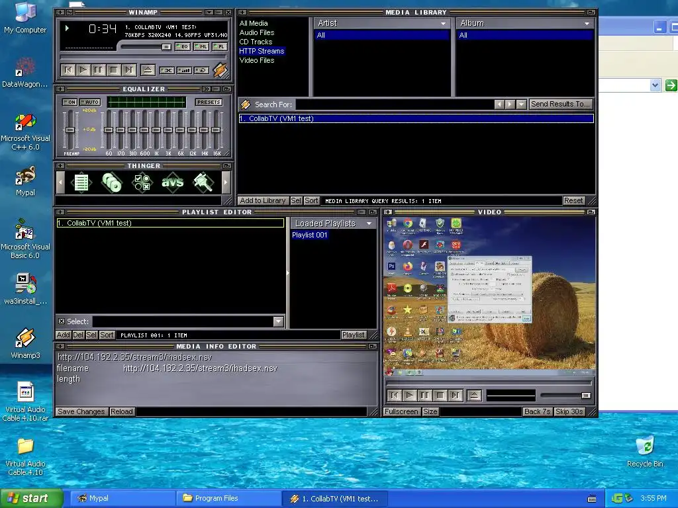Click Back 7s in the Video window

[537, 411]
